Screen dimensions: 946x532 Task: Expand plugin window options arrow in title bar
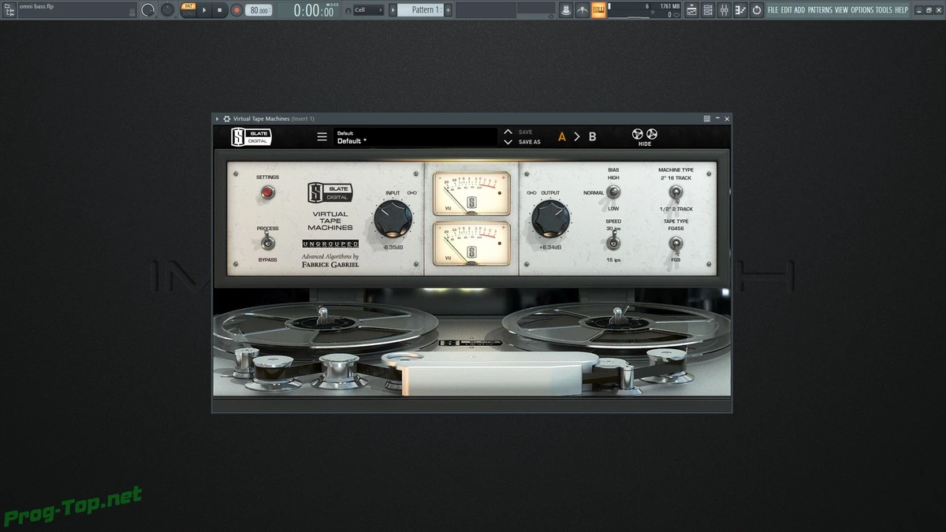pyautogui.click(x=218, y=119)
